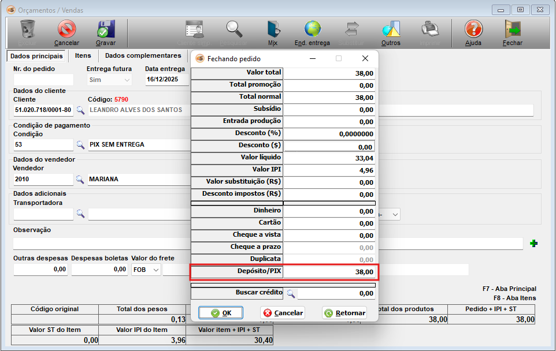
Task: Click Buscar crédito magnifier icon
Action: tap(291, 294)
